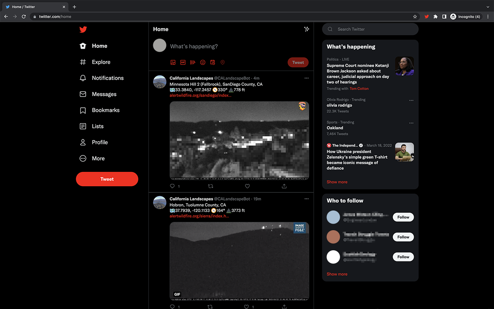Open the Incognito (4) profile indicator
The height and width of the screenshot is (309, 494).
pos(466,17)
